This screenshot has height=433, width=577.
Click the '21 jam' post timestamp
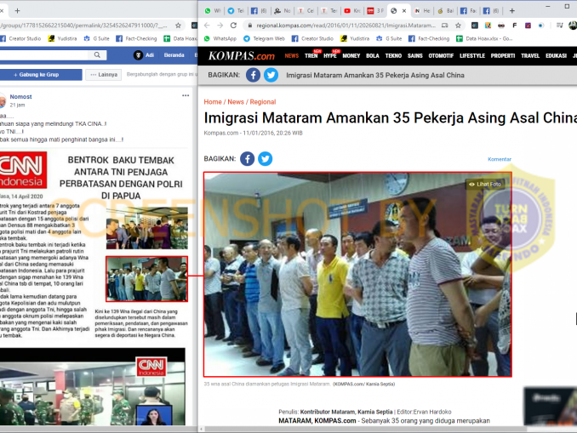17,105
